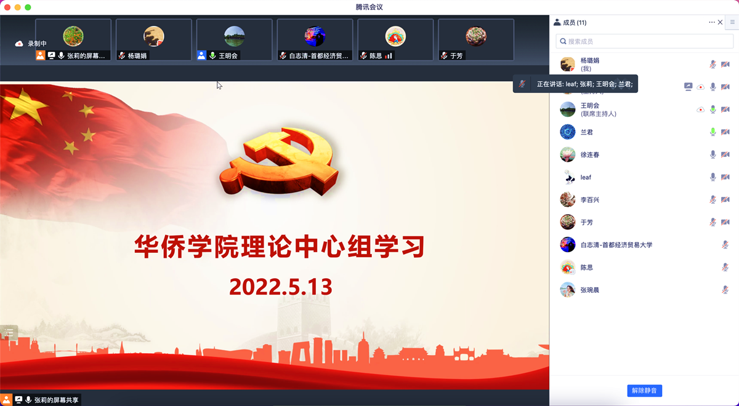Click the green macOS fullscreen window button
The width and height of the screenshot is (739, 406).
coord(28,7)
